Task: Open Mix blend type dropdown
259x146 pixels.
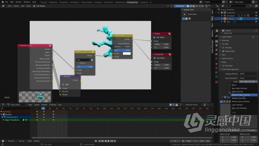Action: coord(83,60)
